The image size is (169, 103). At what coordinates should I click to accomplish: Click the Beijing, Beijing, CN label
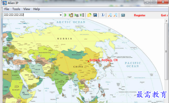103,60
